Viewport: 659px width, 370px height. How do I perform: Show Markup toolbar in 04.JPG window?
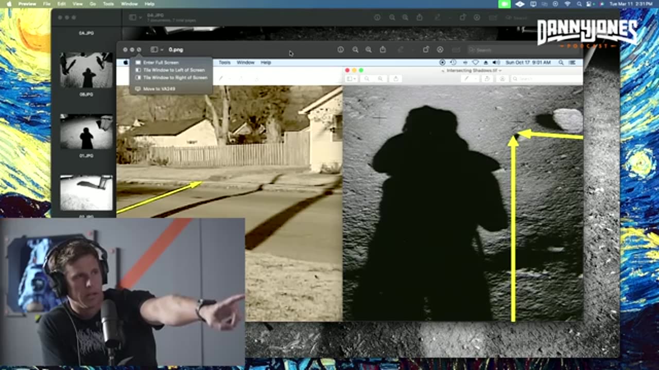(477, 17)
